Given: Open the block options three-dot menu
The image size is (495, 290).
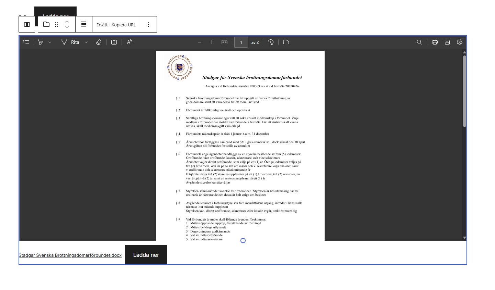Looking at the screenshot, I should pyautogui.click(x=148, y=24).
